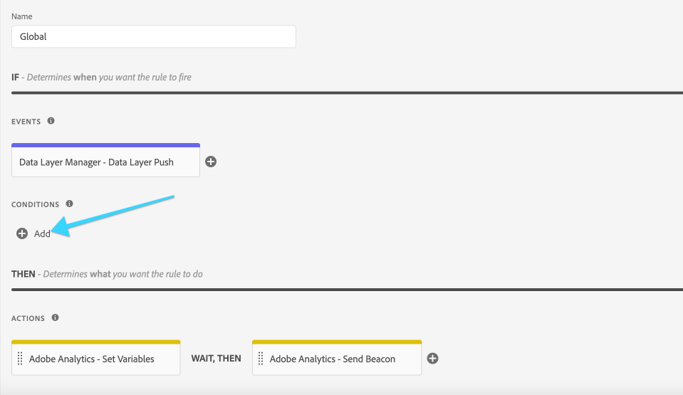Add a new action with the plus icon

(432, 358)
